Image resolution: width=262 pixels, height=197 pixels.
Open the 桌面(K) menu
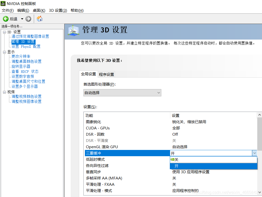pyautogui.click(x=39, y=11)
